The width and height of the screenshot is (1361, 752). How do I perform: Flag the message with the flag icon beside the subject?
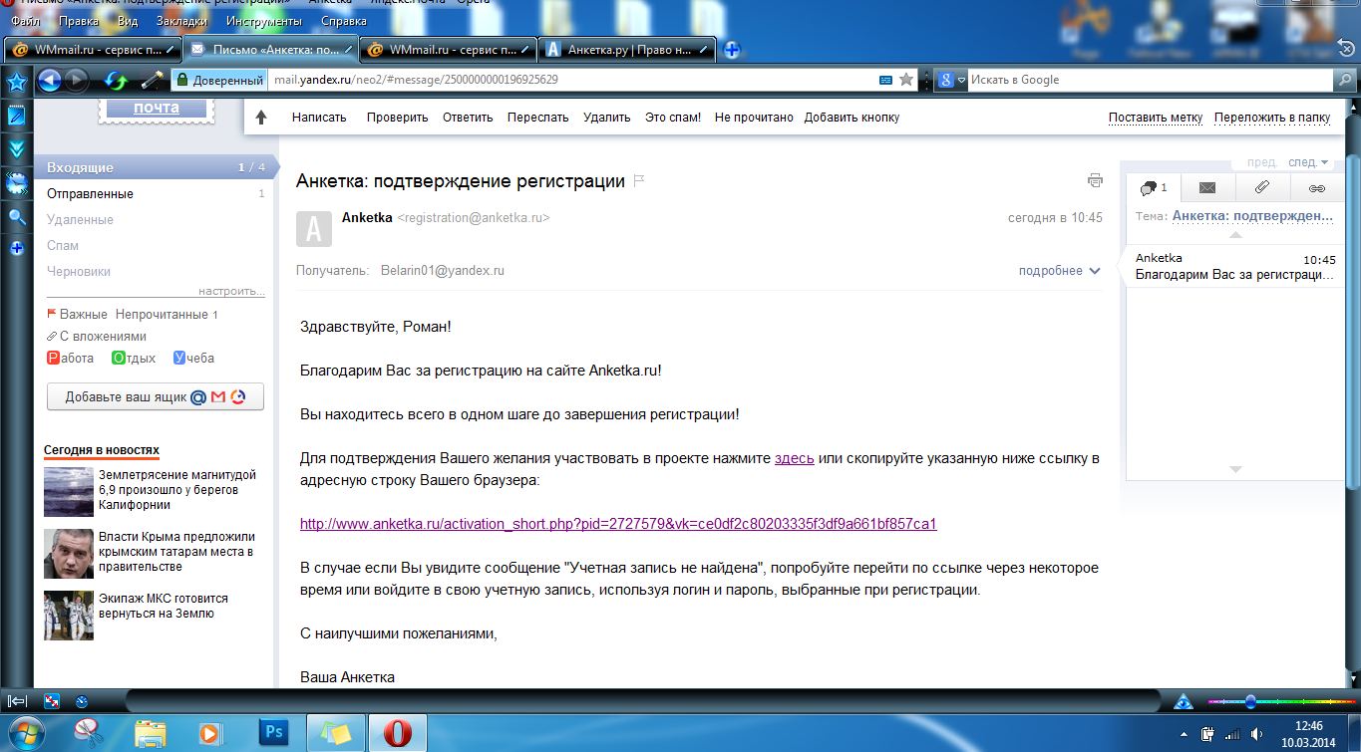[639, 180]
